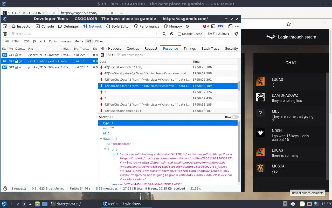Launch terminal dartz@VM3 from taskbar
This screenshot has height=208, width=332.
[65, 204]
